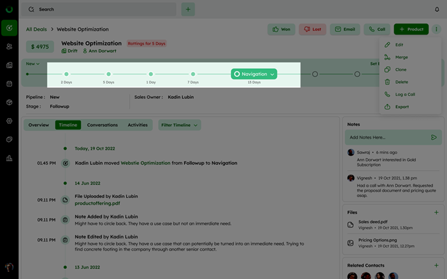The width and height of the screenshot is (447, 279).
Task: Expand the New pipeline dropdown
Action: click(x=33, y=64)
